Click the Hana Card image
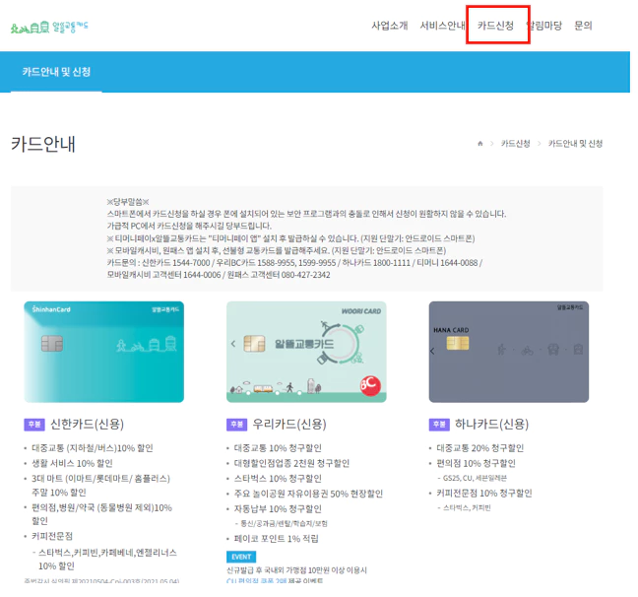 (509, 352)
